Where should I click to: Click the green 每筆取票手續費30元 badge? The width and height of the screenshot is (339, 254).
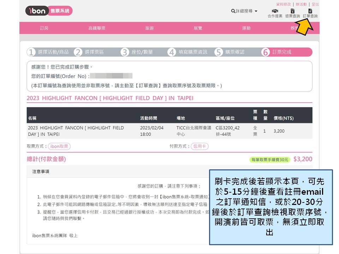(x=270, y=159)
